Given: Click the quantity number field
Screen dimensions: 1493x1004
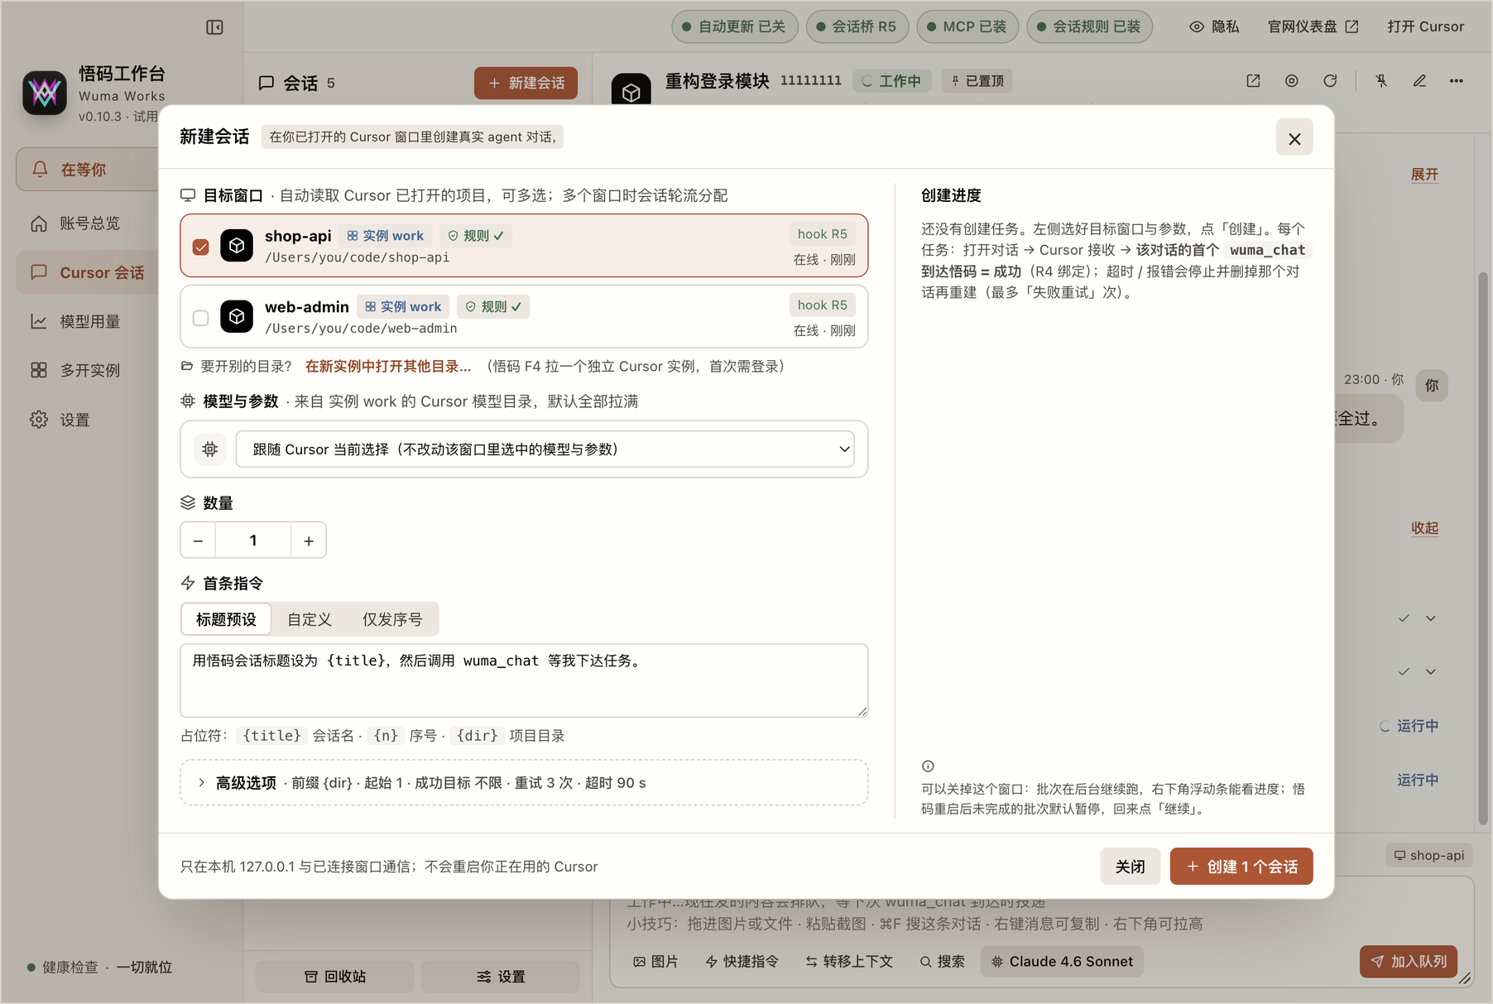Looking at the screenshot, I should point(253,540).
